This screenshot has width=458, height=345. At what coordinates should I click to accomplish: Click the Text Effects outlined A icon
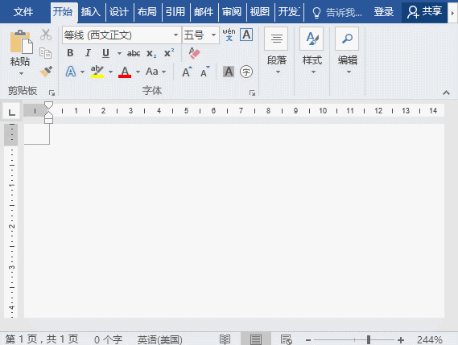71,72
